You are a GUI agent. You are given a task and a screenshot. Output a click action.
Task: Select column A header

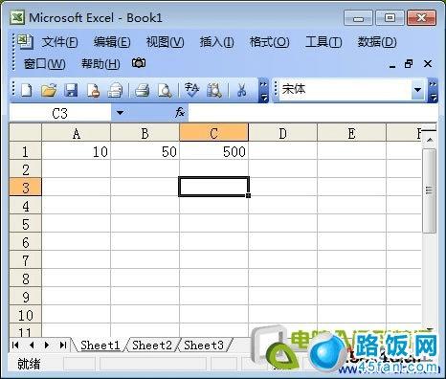pos(77,133)
